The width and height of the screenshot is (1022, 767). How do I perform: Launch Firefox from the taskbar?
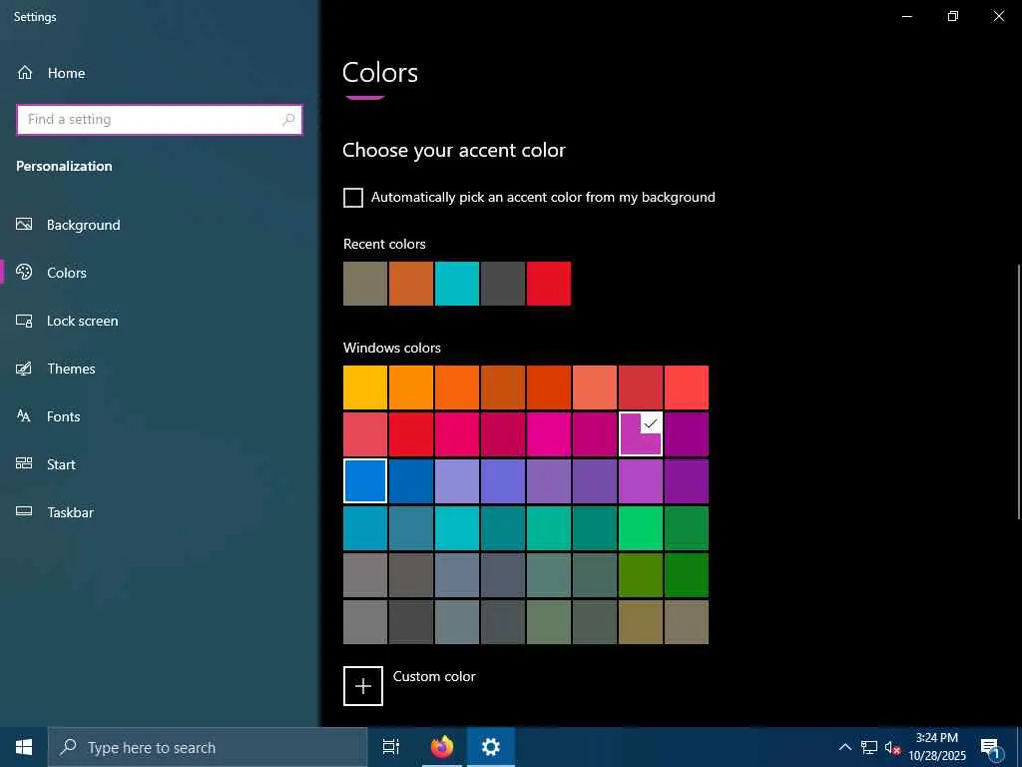(442, 747)
